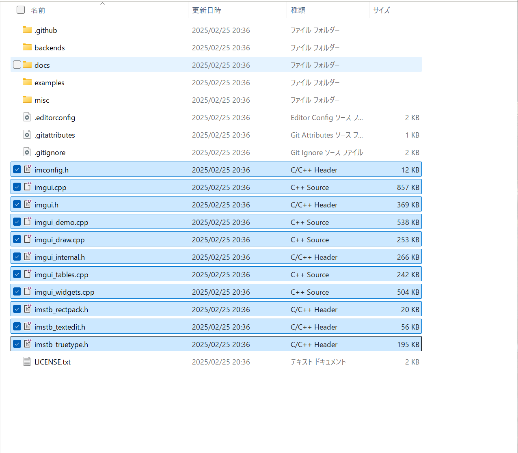
Task: Uncheck the imstb_truetype.h checkbox
Action: pyautogui.click(x=17, y=344)
